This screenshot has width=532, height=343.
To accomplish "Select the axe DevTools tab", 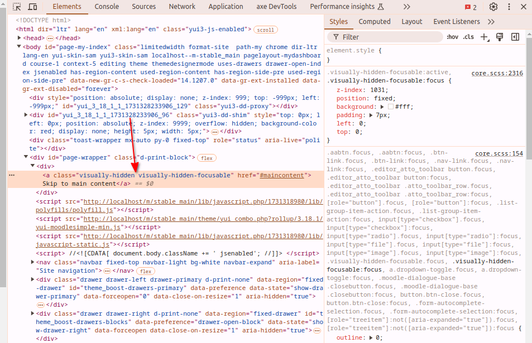I will (276, 7).
